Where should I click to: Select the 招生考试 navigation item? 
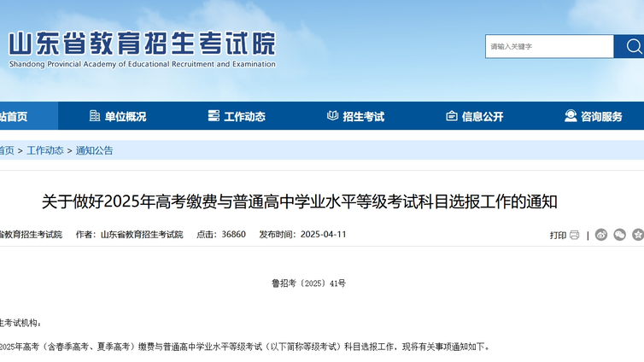coord(355,116)
